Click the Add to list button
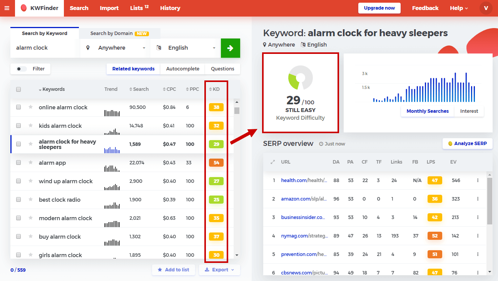Image resolution: width=498 pixels, height=281 pixels. click(174, 270)
